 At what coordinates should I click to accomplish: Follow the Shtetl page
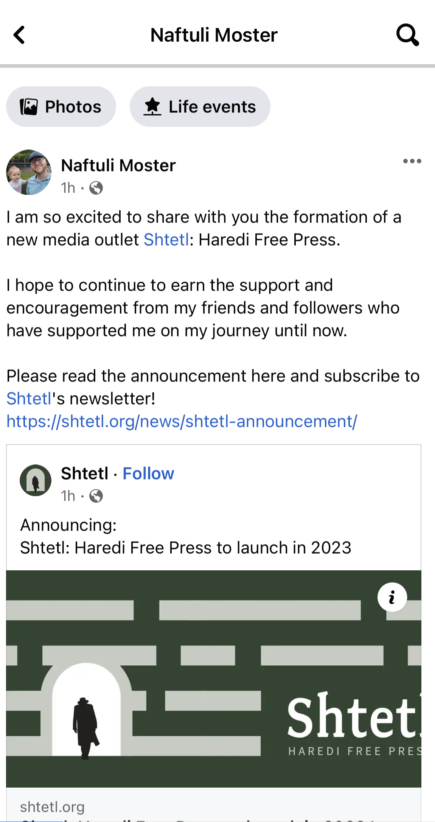pos(148,473)
